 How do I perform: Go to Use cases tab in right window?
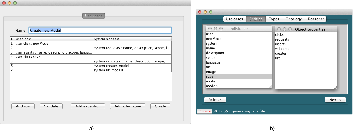[x=234, y=19]
